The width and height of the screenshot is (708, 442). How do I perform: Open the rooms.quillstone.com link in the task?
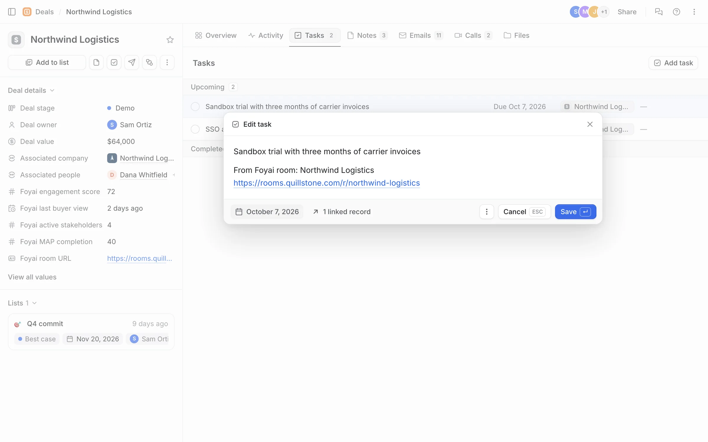click(327, 183)
